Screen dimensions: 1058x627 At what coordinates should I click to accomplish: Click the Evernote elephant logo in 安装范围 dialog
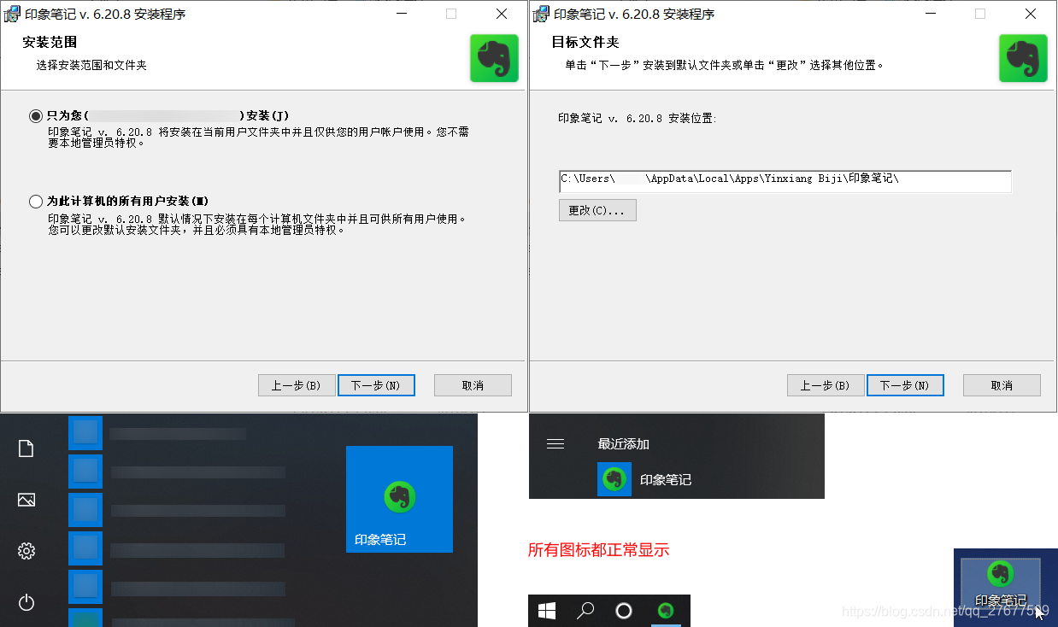pyautogui.click(x=494, y=58)
